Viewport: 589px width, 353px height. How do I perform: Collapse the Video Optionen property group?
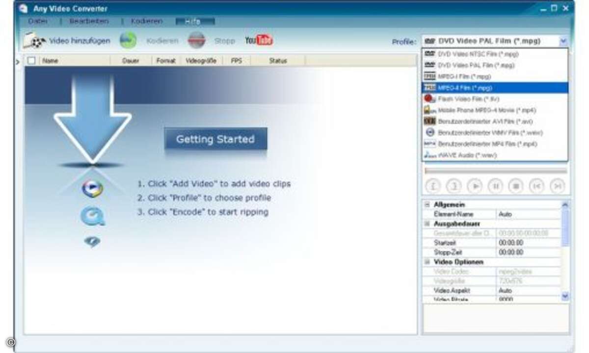click(427, 262)
